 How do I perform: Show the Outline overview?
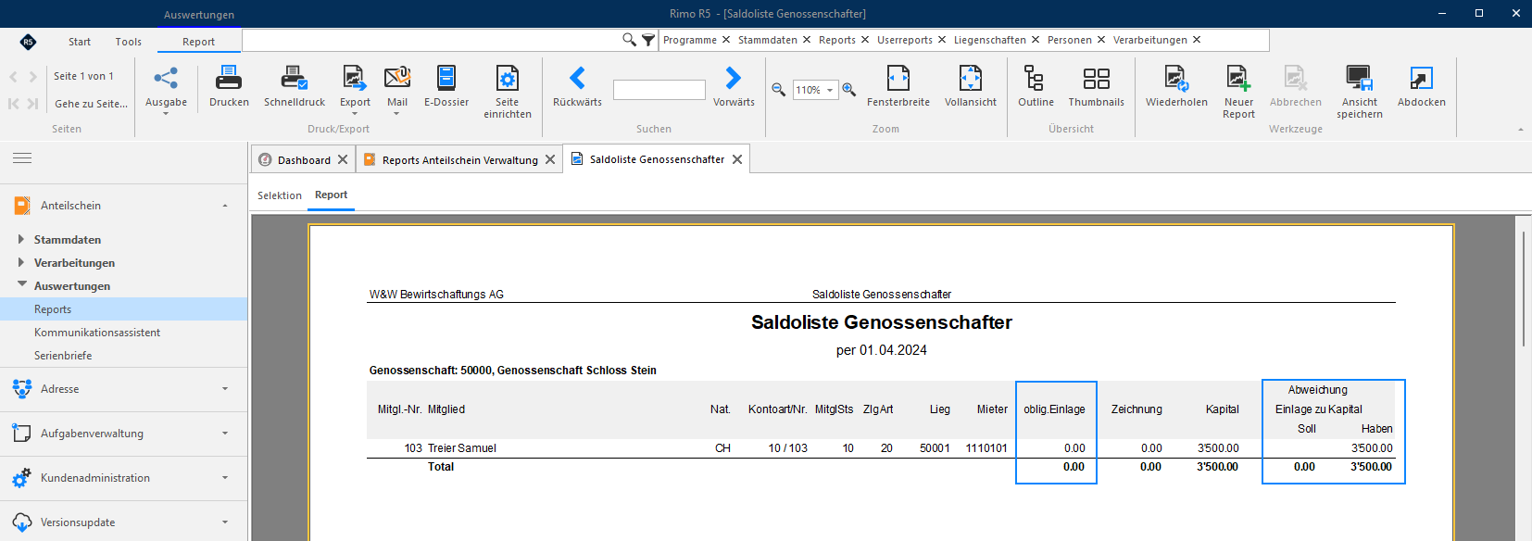coord(1036,87)
